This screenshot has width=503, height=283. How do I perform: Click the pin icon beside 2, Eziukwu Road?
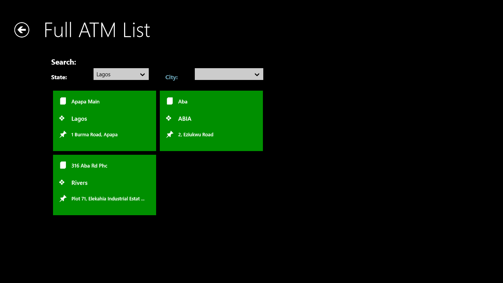click(170, 134)
